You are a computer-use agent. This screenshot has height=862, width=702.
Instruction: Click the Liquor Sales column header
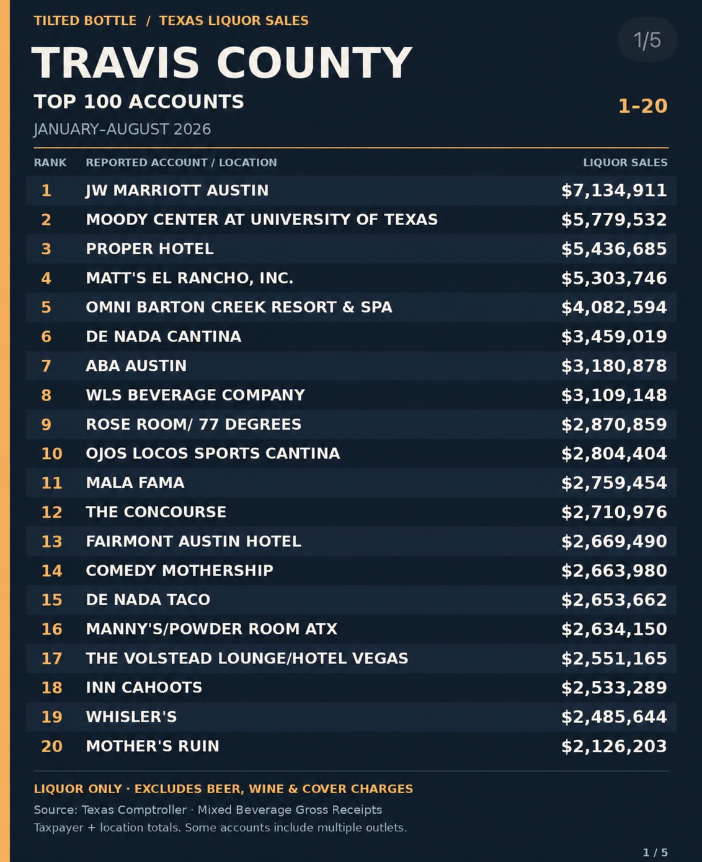(625, 162)
